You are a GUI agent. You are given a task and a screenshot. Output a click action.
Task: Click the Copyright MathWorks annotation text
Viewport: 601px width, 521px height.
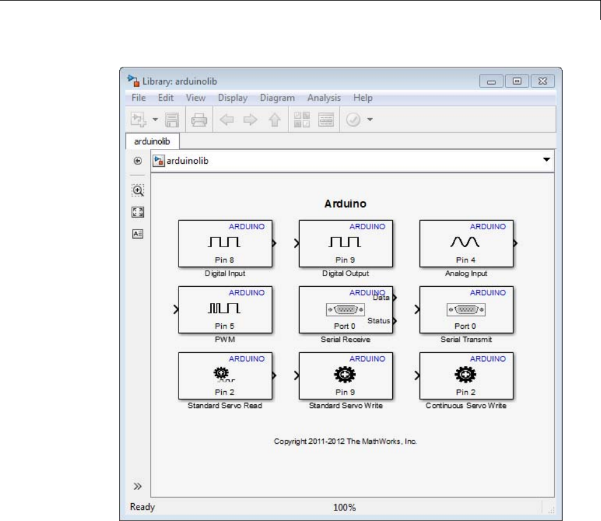(345, 441)
